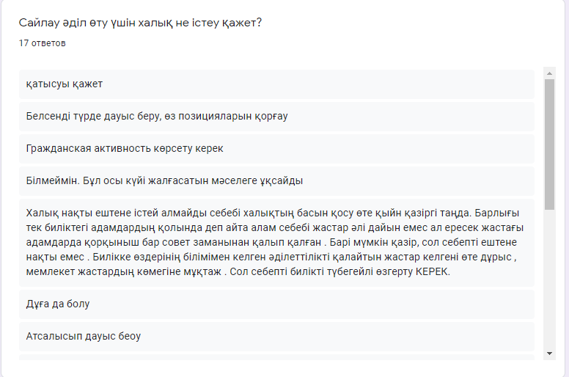Click the vertical scrollbar thumb
The image size is (569, 377).
point(549,144)
